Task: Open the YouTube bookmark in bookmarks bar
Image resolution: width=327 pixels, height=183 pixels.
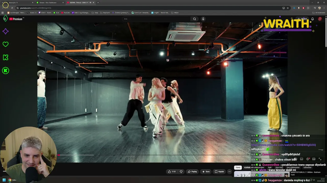Action: [x=65, y=12]
